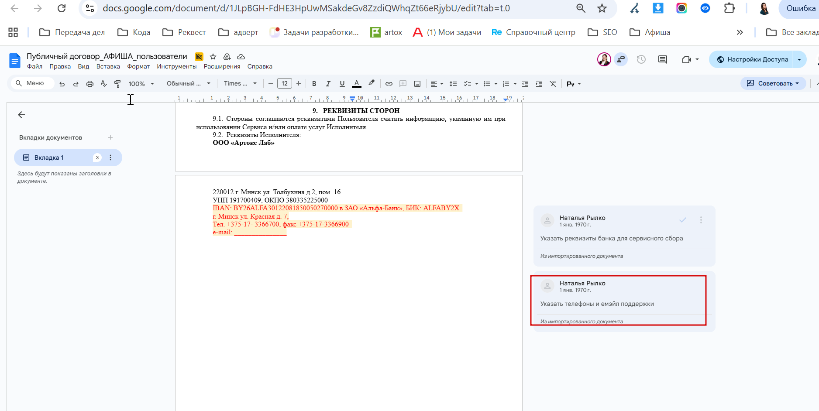Check the cloud save status icon

click(241, 57)
